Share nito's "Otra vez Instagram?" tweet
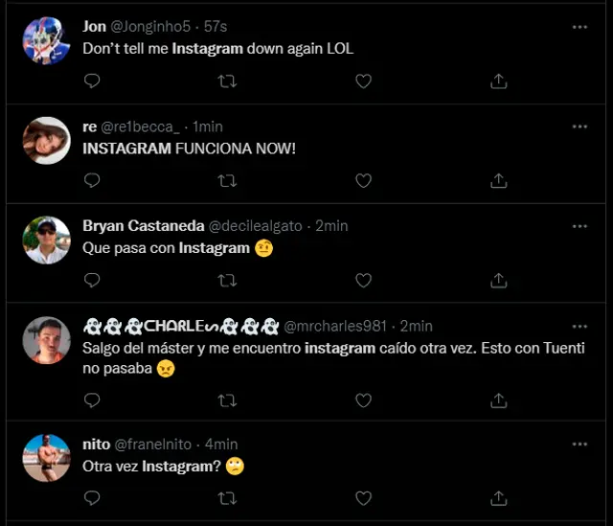This screenshot has width=613, height=526. [x=498, y=497]
